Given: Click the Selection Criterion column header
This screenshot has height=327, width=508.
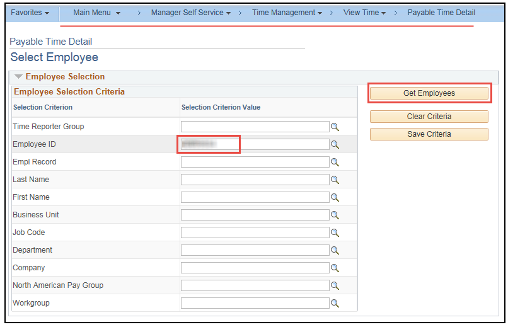Looking at the screenshot, I should pos(43,108).
